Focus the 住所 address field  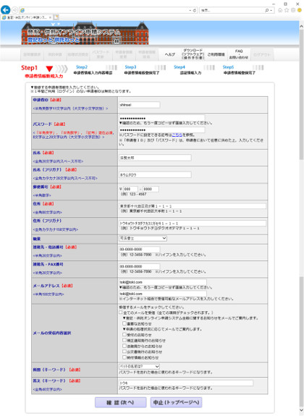pyautogui.click(x=193, y=206)
